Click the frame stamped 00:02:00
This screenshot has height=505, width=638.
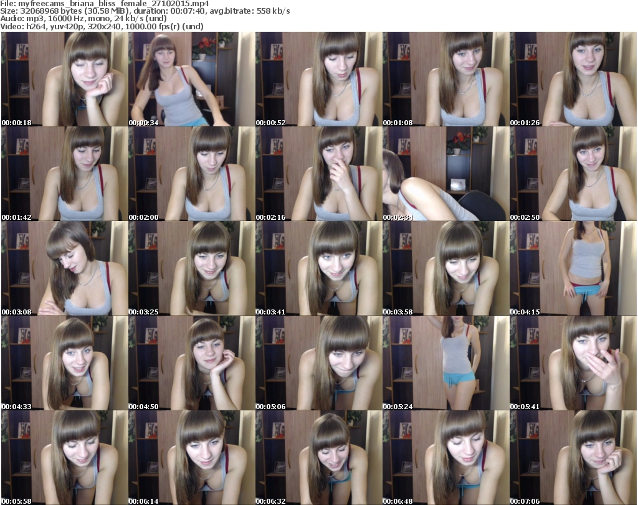coord(192,174)
